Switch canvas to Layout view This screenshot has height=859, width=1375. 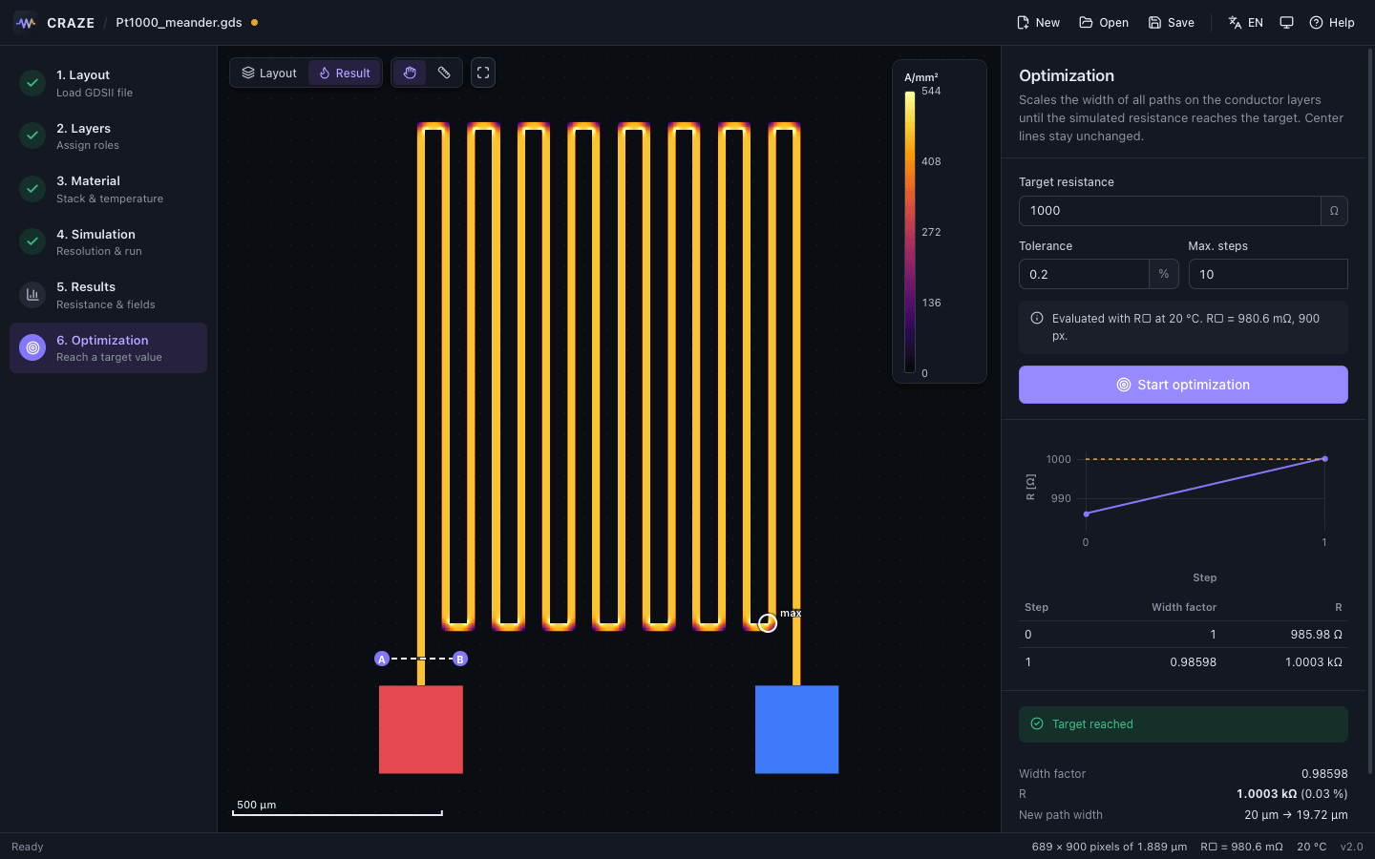[269, 73]
